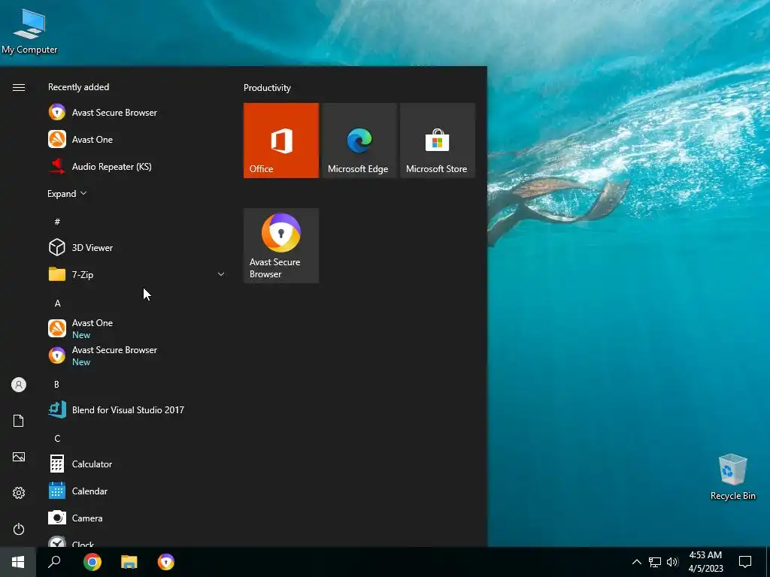This screenshot has height=577, width=770.
Task: Open the notification center icon
Action: (x=745, y=562)
